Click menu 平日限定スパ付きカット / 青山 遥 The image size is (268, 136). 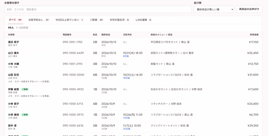(x=170, y=42)
